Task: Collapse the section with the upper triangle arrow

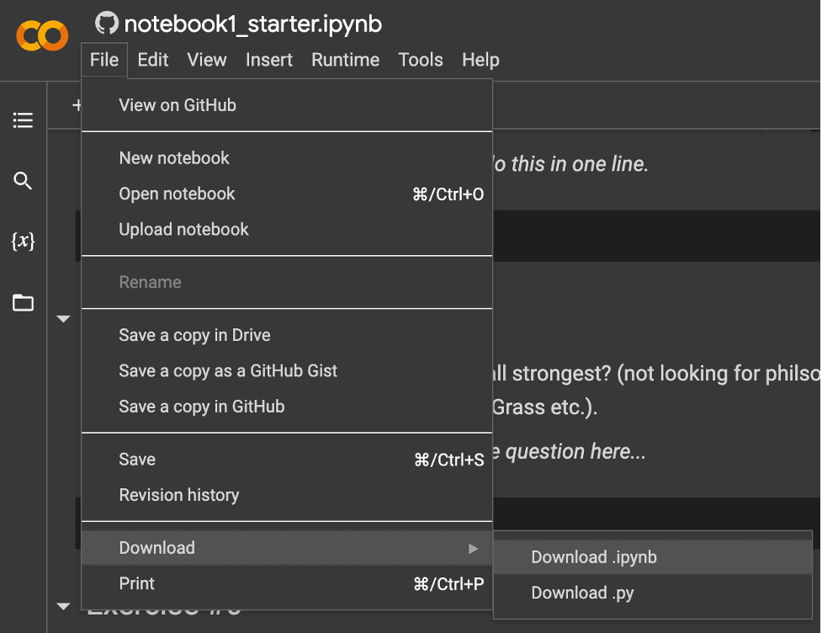Action: tap(63, 319)
